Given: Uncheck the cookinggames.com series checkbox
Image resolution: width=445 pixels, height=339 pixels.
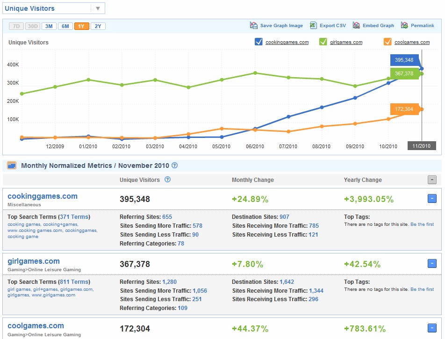Looking at the screenshot, I should coord(258,42).
